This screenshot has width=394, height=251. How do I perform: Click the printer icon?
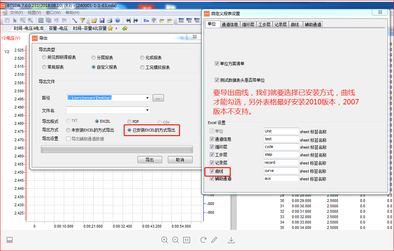110,20
